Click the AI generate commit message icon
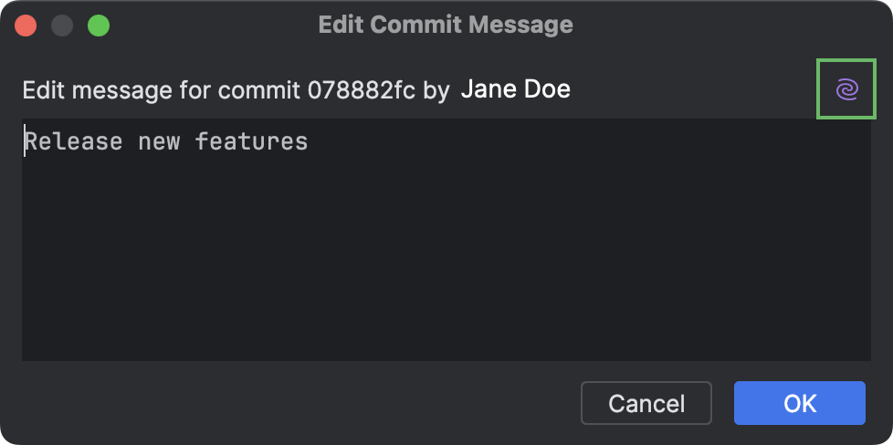 846,89
